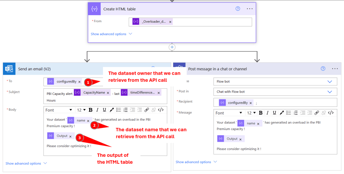Click help icon on Post message action
Image resolution: width=344 pixels, height=174 pixels.
point(323,69)
